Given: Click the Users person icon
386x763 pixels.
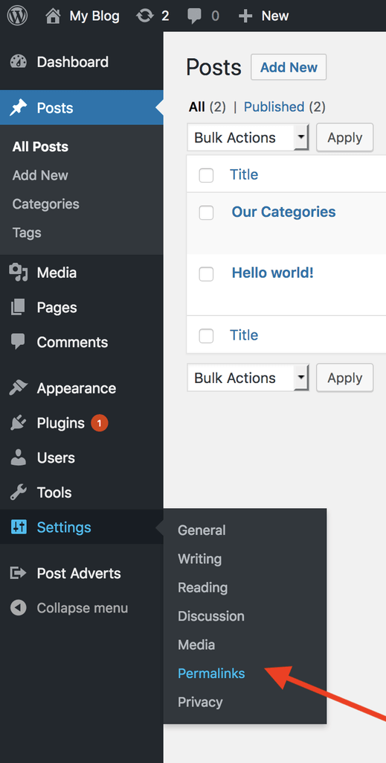Looking at the screenshot, I should click(19, 458).
